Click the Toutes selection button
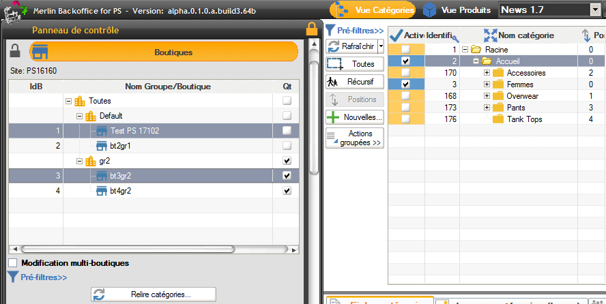Image resolution: width=606 pixels, height=304 pixels. point(355,64)
